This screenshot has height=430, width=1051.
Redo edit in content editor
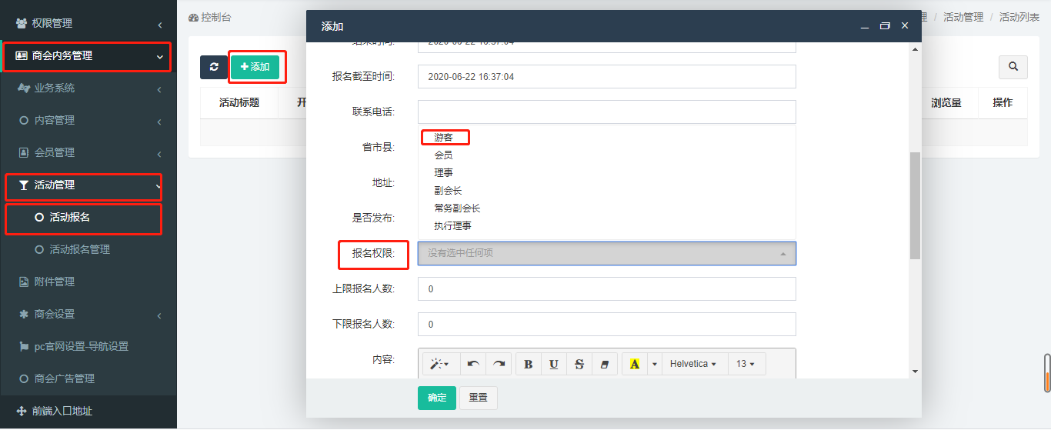click(499, 364)
